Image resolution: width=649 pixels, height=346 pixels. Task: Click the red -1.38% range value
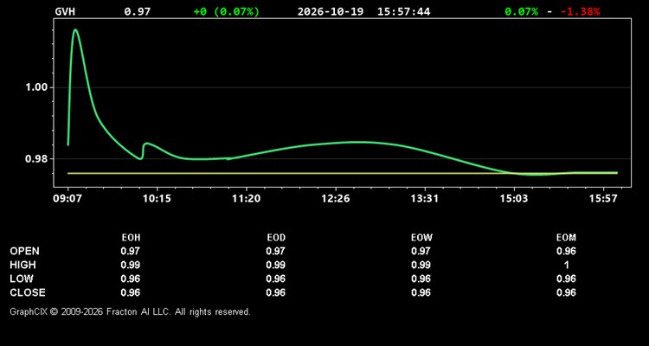pos(580,11)
